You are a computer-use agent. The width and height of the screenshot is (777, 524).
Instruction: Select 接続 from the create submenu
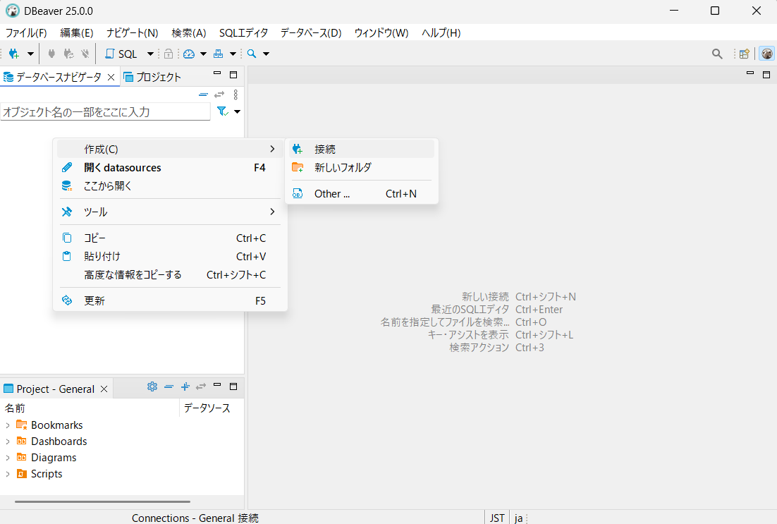click(x=325, y=149)
